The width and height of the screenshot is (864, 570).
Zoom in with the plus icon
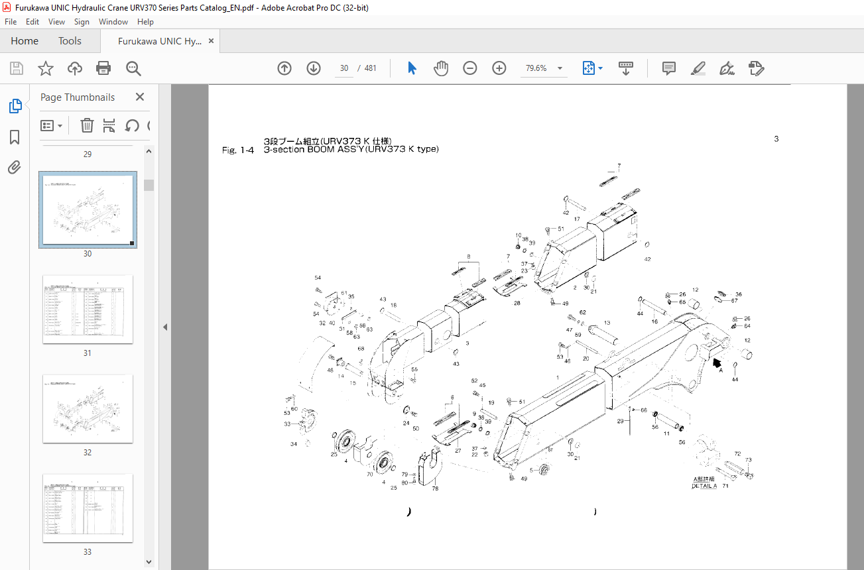pyautogui.click(x=499, y=68)
